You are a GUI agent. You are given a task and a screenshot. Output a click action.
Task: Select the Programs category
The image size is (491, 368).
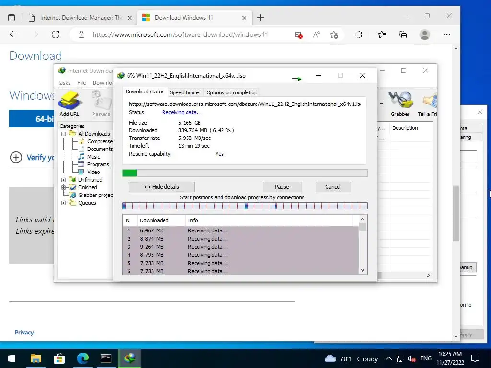pyautogui.click(x=98, y=165)
